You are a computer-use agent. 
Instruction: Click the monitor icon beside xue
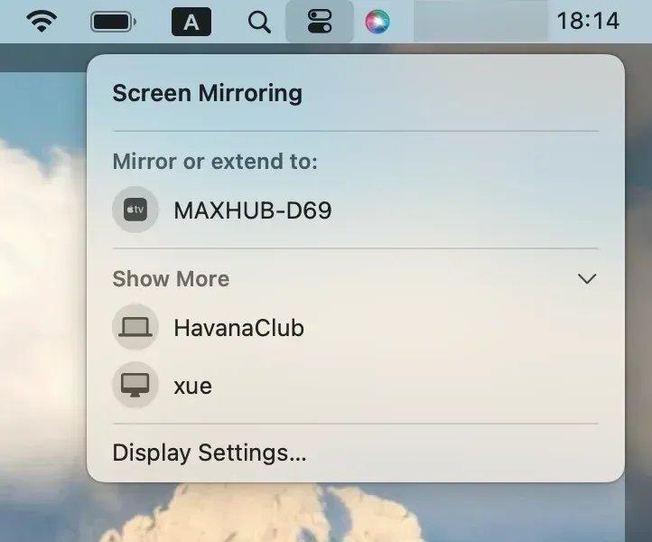135,385
